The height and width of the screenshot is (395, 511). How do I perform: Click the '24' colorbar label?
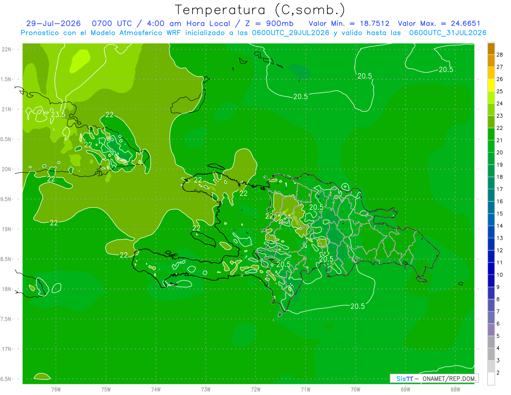[x=500, y=104]
